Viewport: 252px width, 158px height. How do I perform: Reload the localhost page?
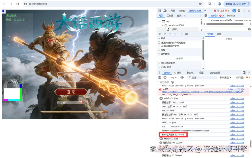(x=18, y=4)
